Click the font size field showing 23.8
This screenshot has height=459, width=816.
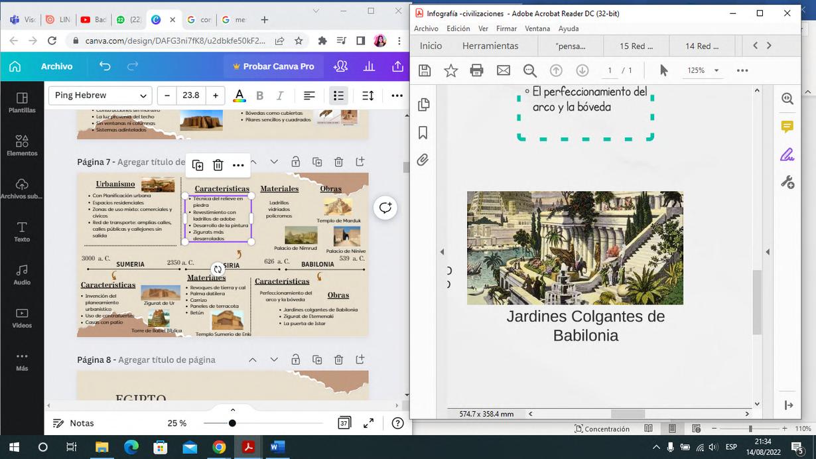(191, 96)
